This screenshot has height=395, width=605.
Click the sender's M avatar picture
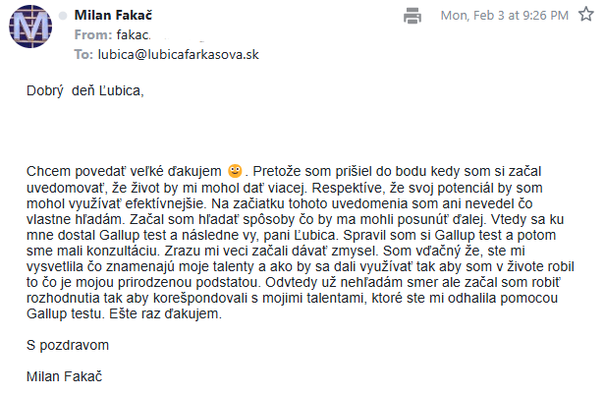tap(30, 27)
